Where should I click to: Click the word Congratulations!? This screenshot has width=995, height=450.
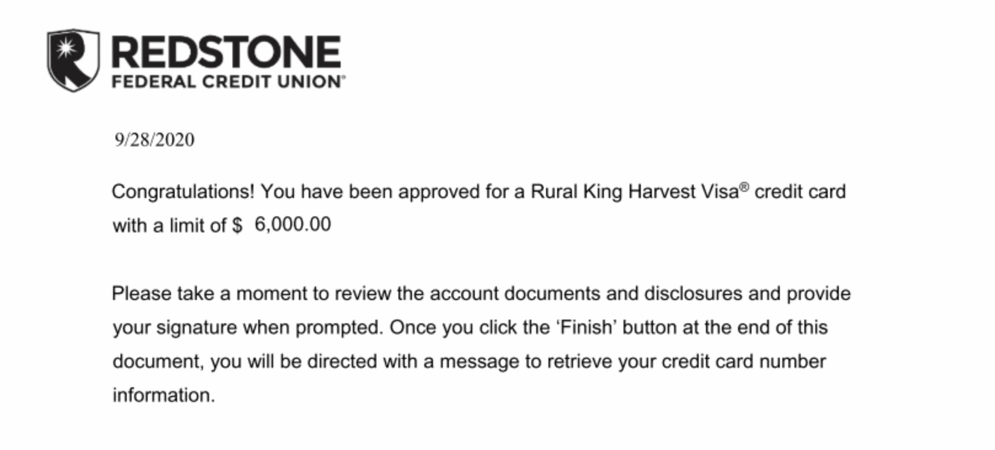pos(183,192)
